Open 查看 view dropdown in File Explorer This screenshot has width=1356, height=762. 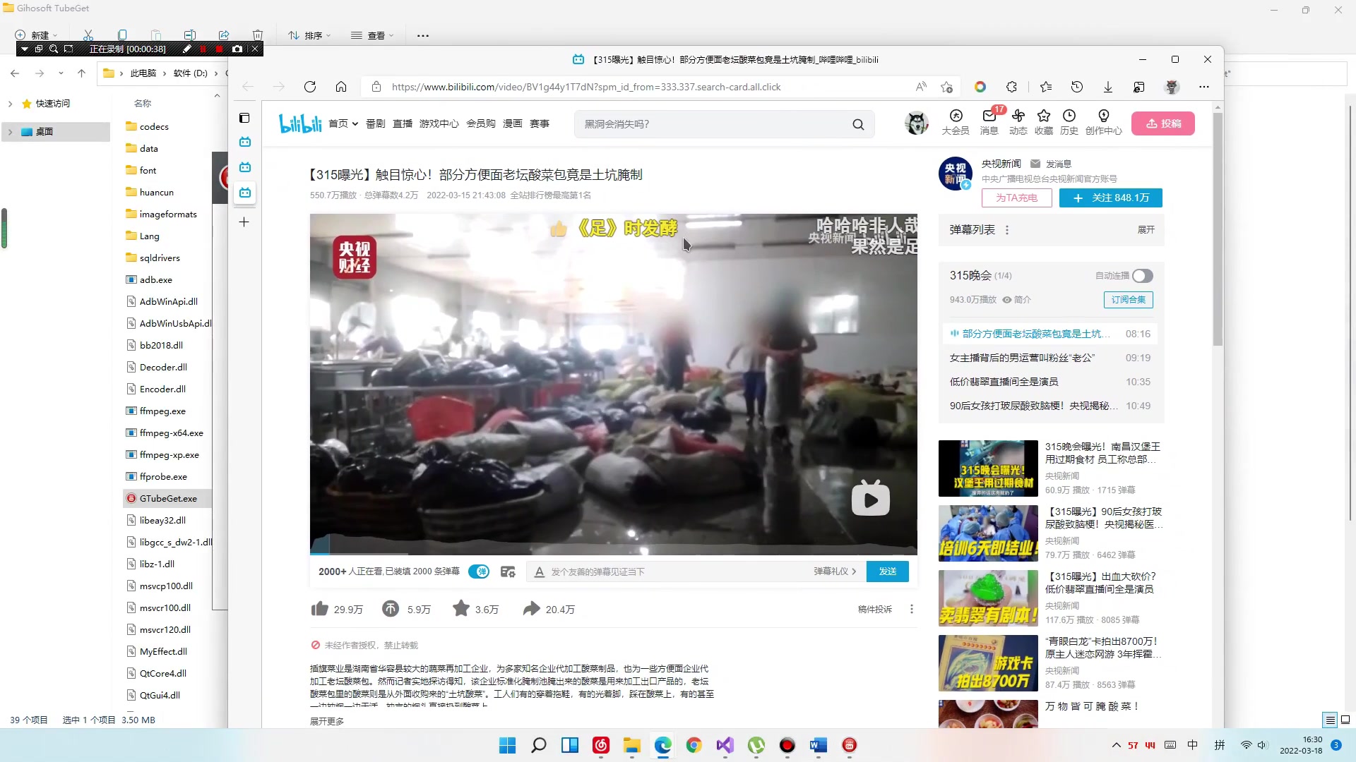pyautogui.click(x=372, y=35)
